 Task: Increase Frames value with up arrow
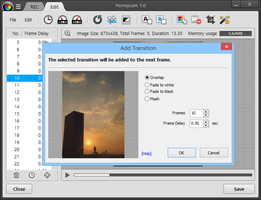[x=206, y=111]
